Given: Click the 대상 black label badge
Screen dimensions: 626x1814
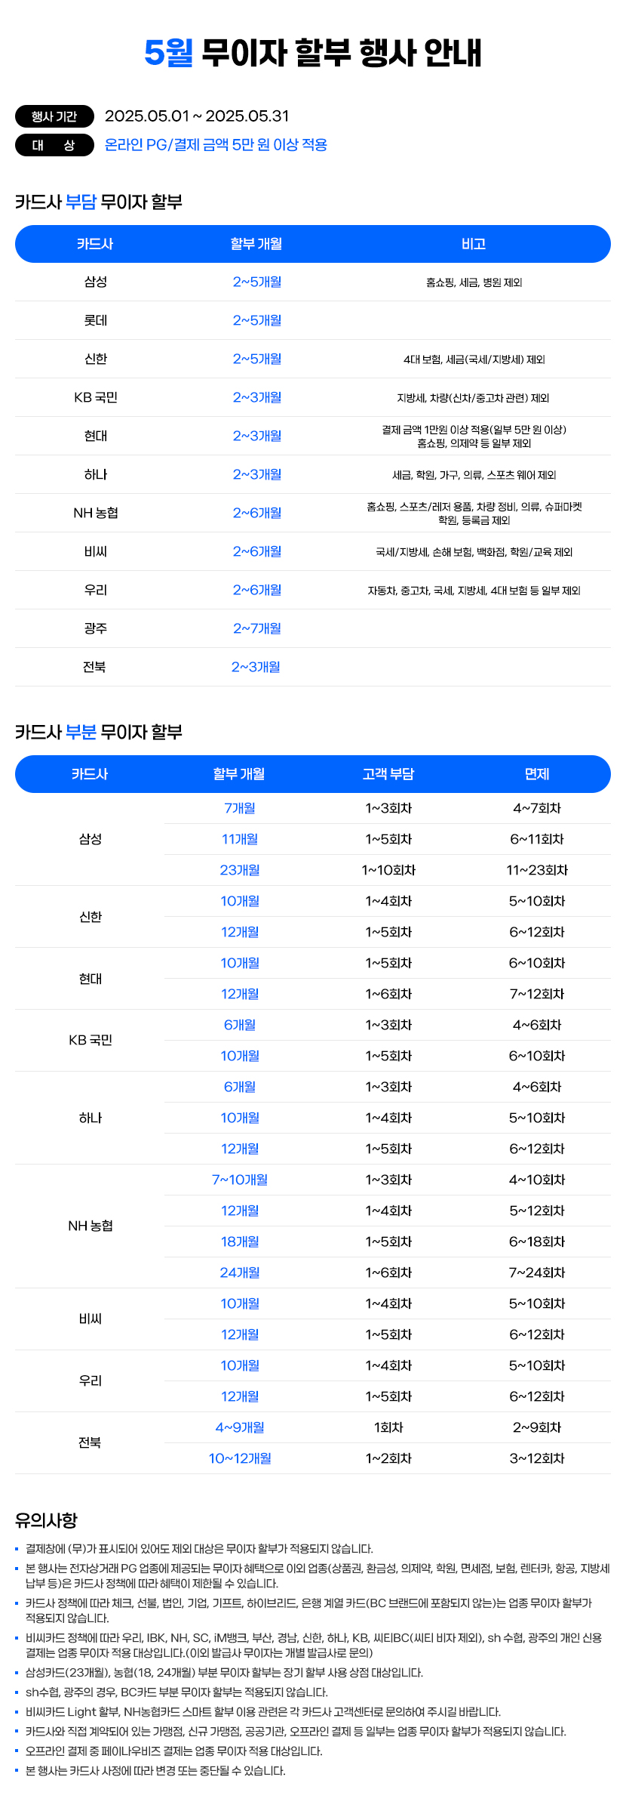Looking at the screenshot, I should point(54,145).
